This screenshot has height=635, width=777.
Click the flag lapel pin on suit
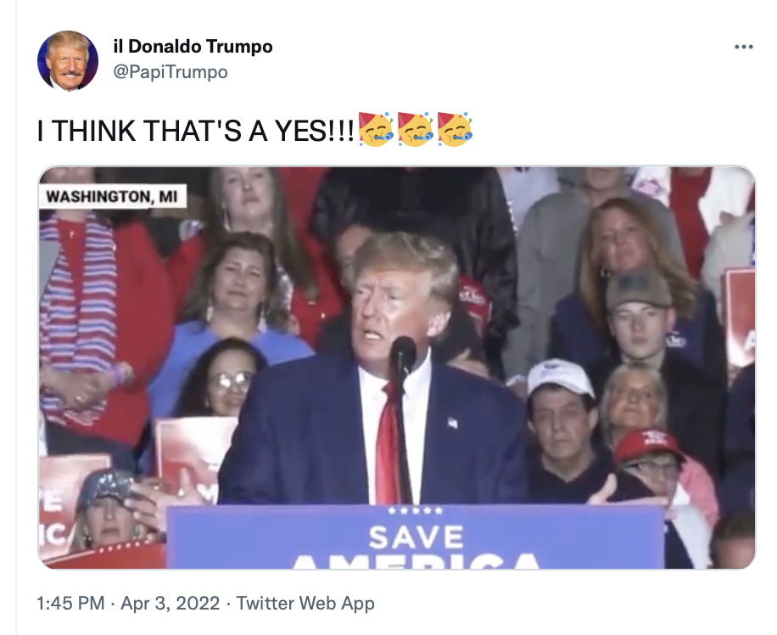pyautogui.click(x=452, y=423)
